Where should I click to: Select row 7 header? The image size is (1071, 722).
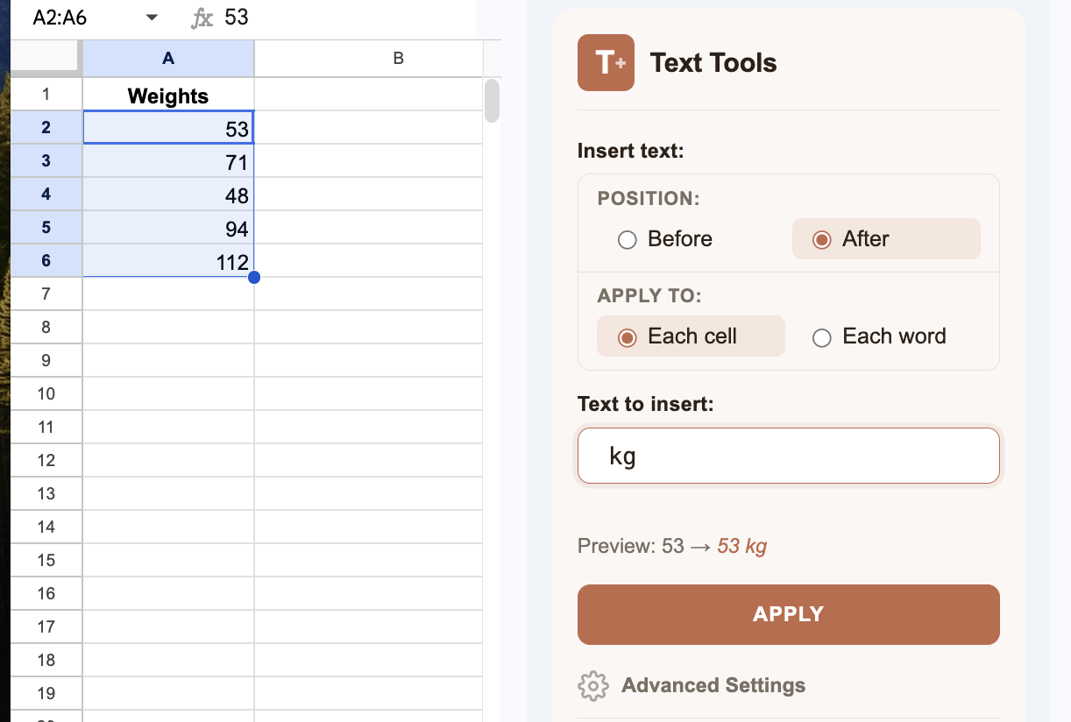(46, 294)
